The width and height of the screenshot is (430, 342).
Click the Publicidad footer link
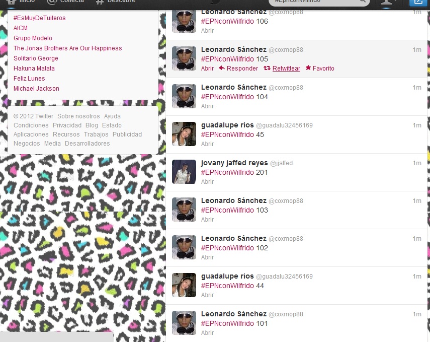point(127,134)
